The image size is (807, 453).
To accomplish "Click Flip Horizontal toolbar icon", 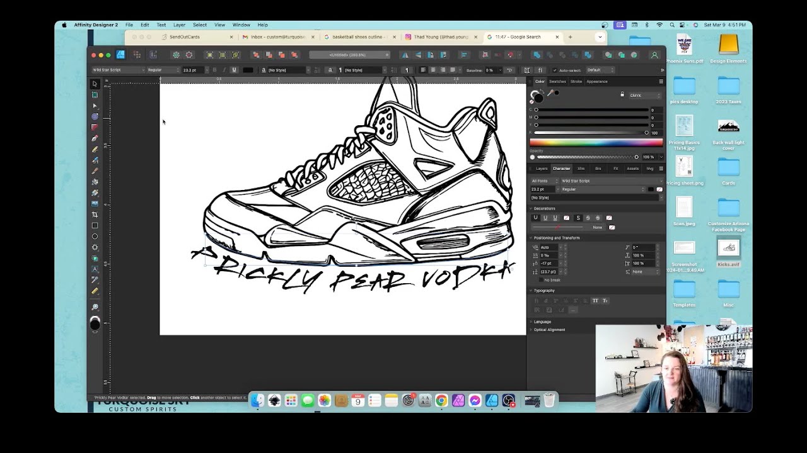I will pos(405,55).
